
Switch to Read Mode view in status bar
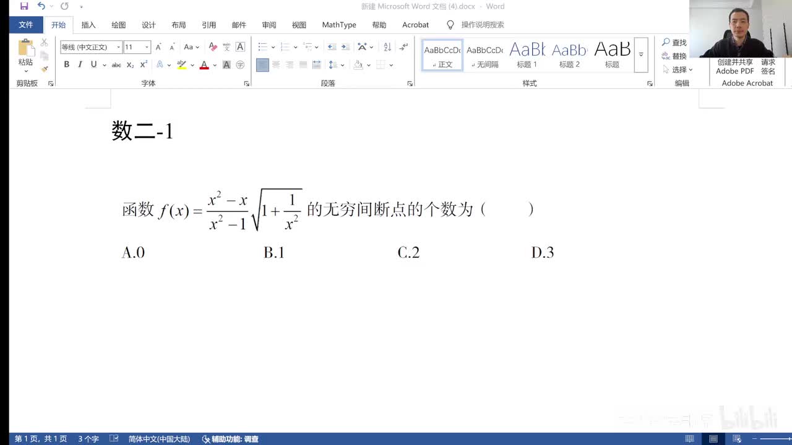(690, 439)
